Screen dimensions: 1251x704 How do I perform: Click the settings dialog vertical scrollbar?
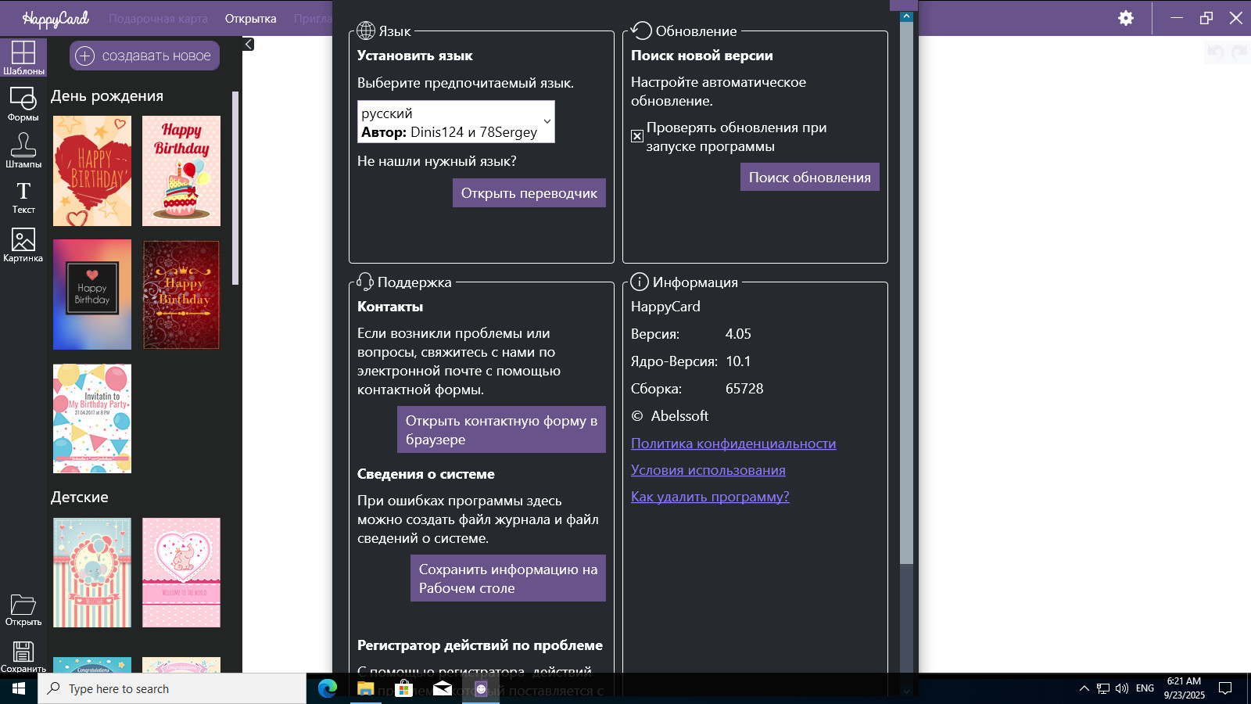coord(906,313)
